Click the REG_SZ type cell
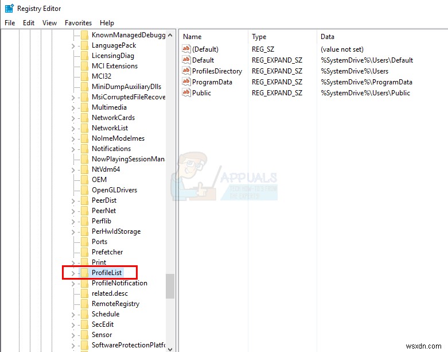Screen dimensions: 448x352 263,49
